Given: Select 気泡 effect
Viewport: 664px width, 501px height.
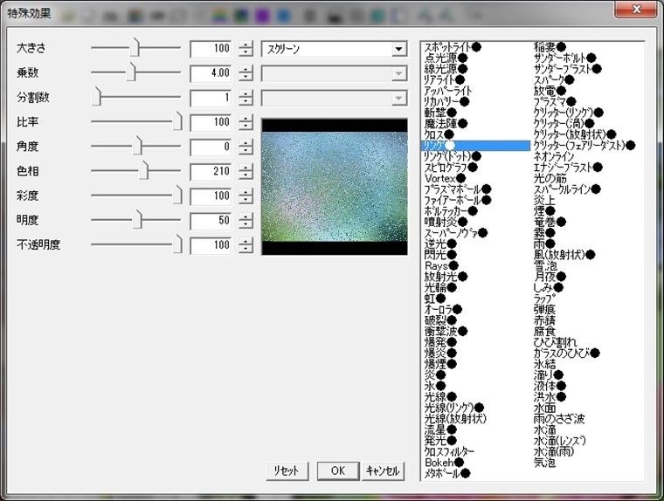Looking at the screenshot, I should tap(544, 463).
